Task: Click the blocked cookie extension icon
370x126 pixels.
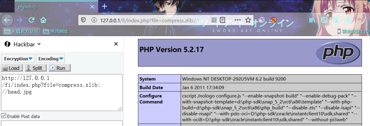Action: coord(273,20)
